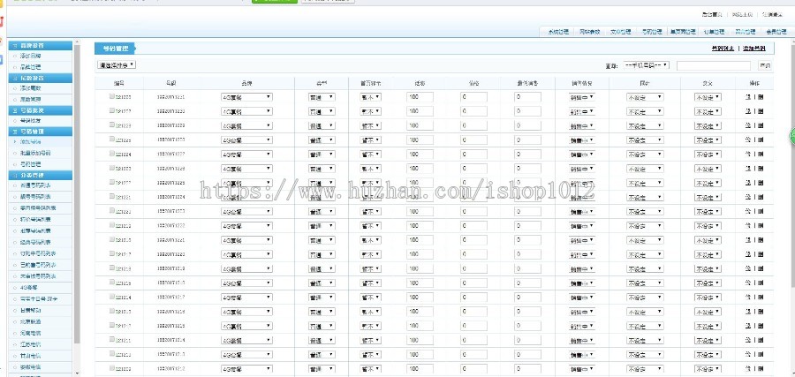
Task: Click the sidebar vertical scrollbar thumb
Action: click(x=77, y=196)
